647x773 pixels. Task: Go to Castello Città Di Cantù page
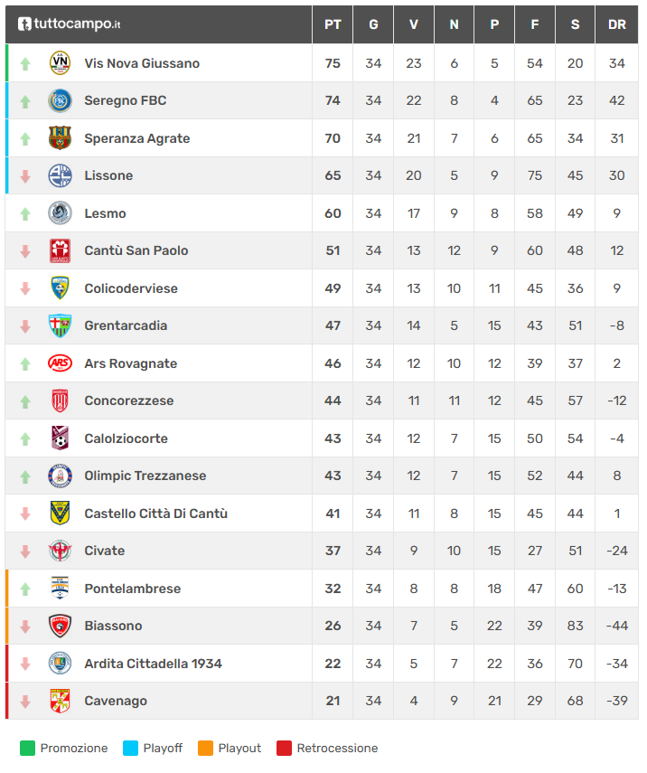155,514
